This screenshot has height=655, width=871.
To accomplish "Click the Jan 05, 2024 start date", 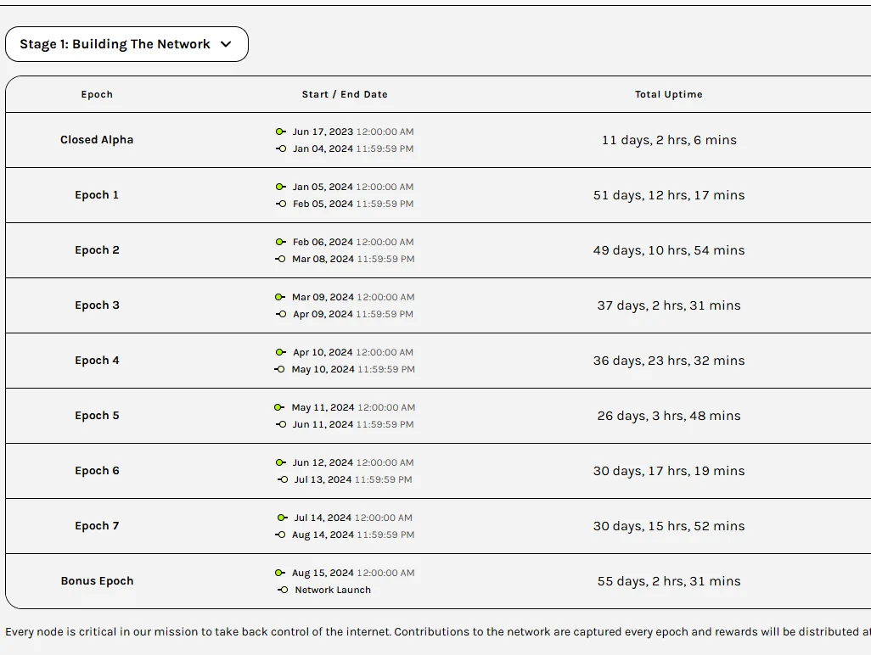I will (323, 187).
